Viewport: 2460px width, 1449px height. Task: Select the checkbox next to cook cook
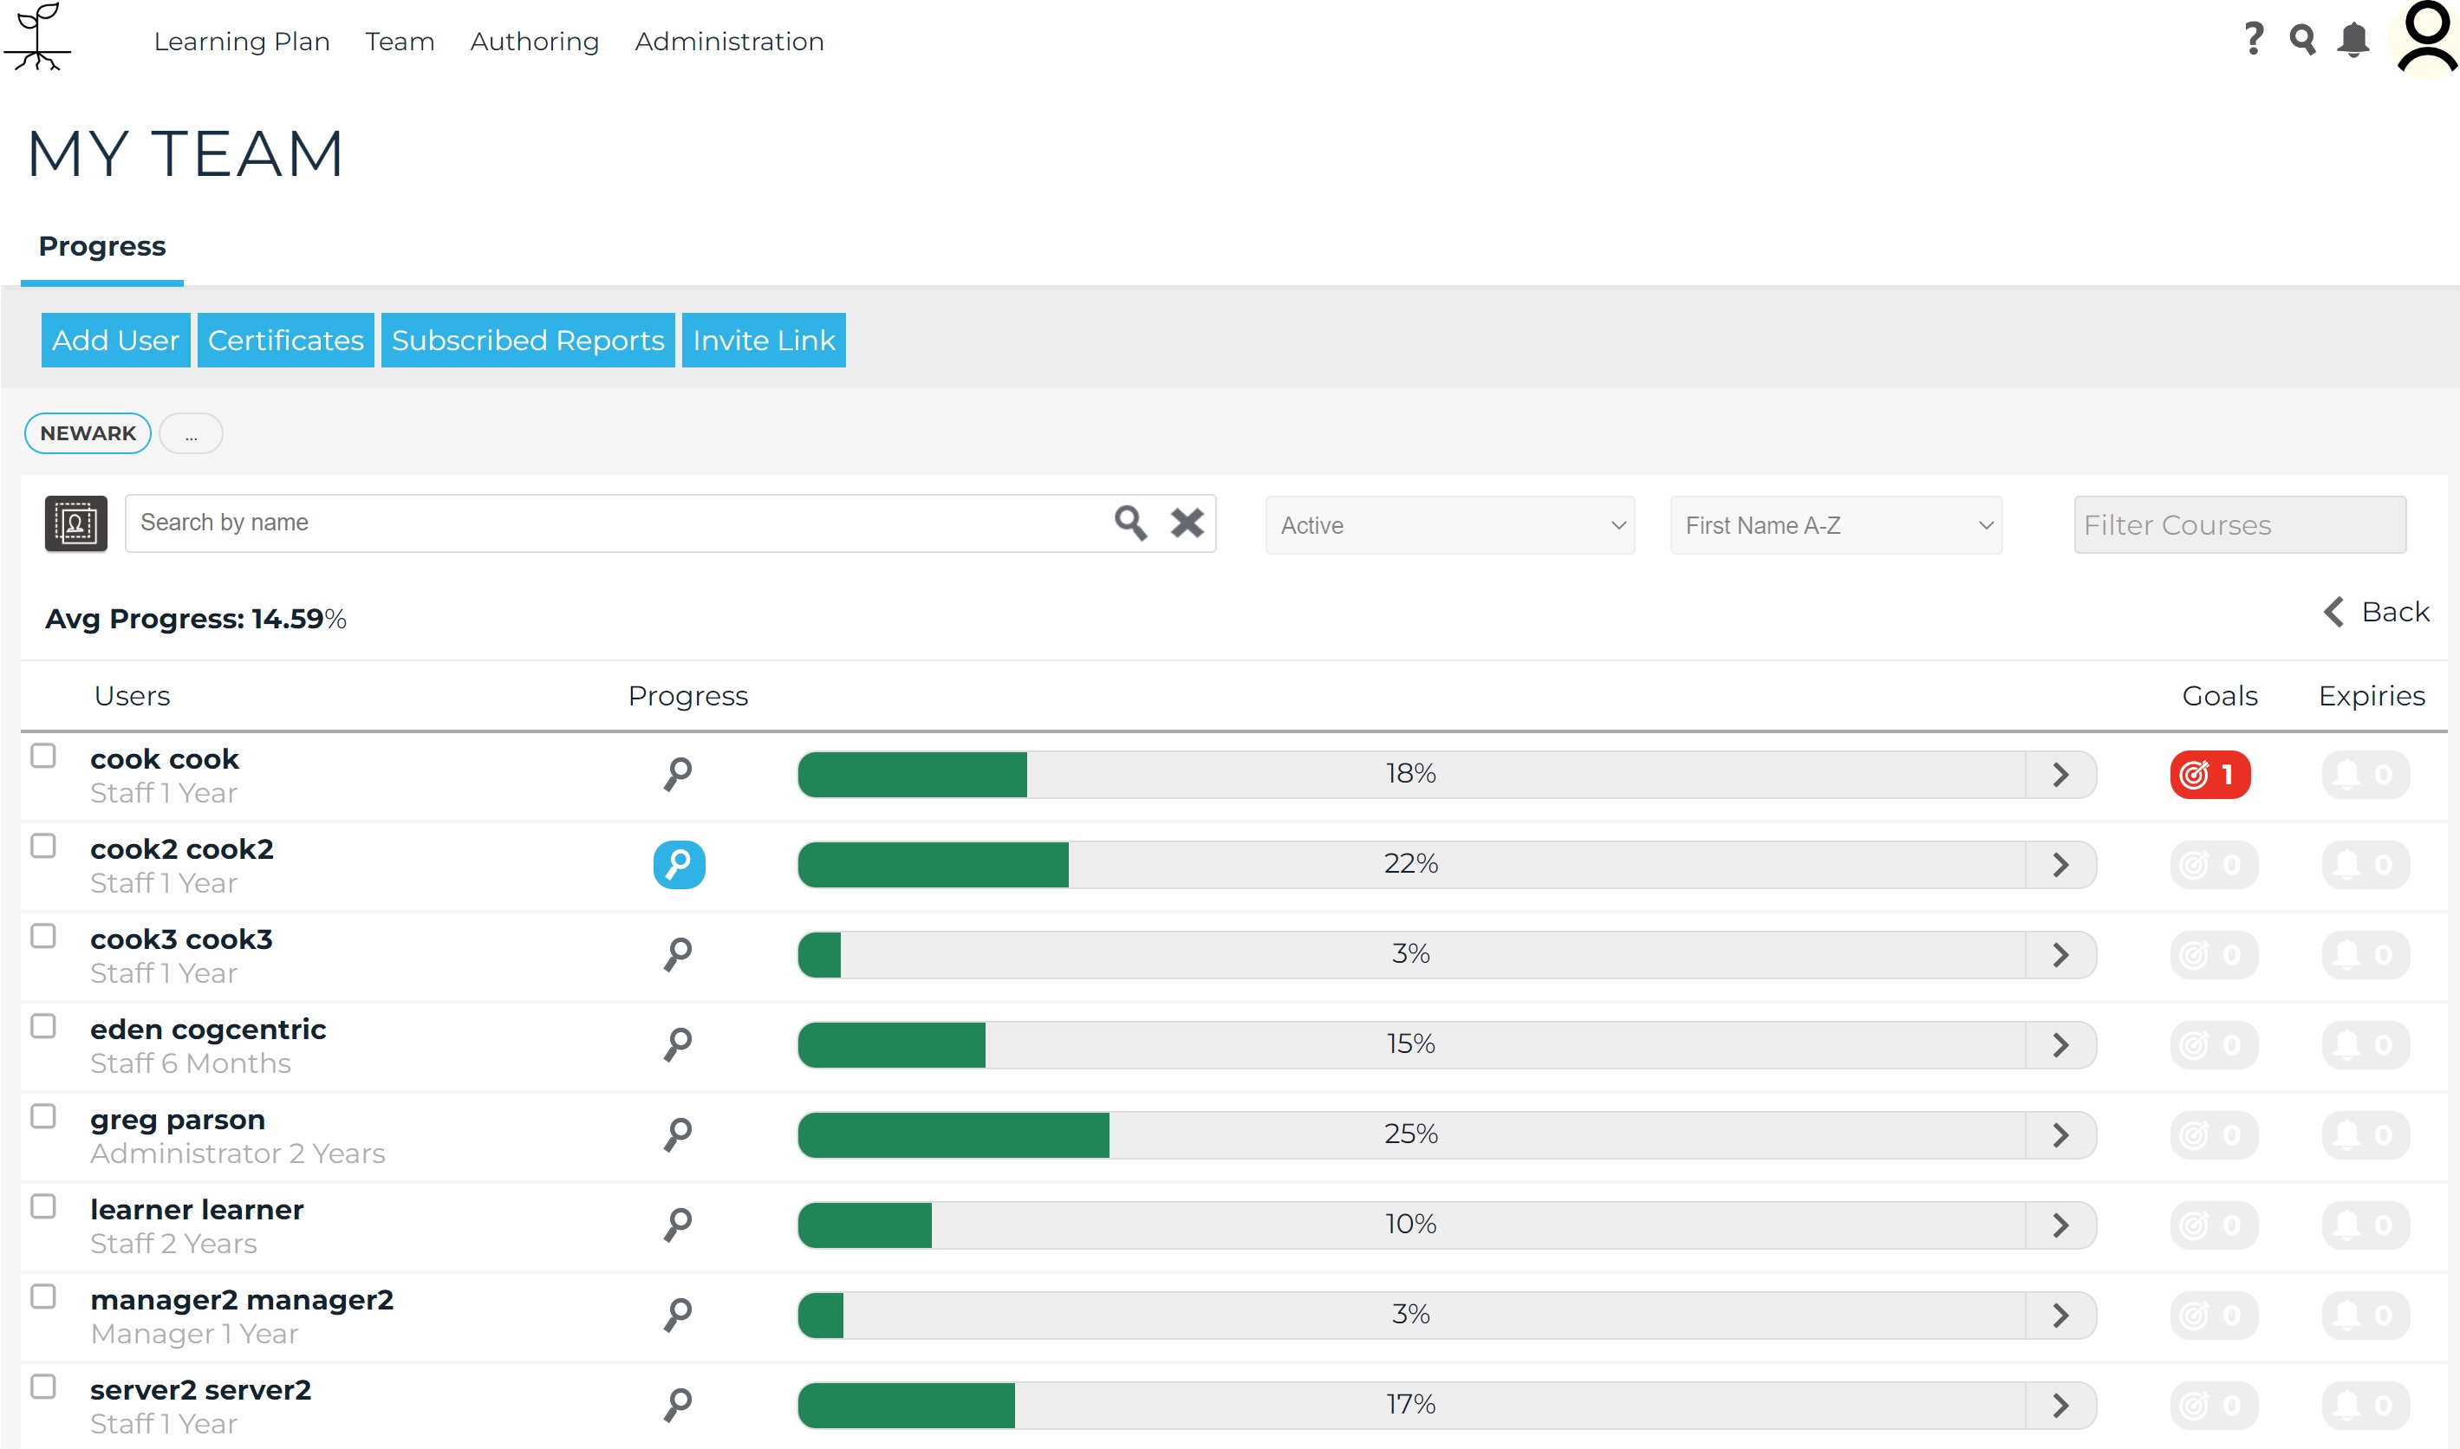pos(43,754)
